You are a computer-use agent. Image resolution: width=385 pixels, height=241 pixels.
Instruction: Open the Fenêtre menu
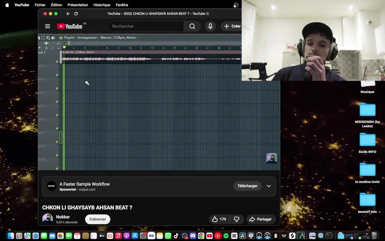(122, 5)
